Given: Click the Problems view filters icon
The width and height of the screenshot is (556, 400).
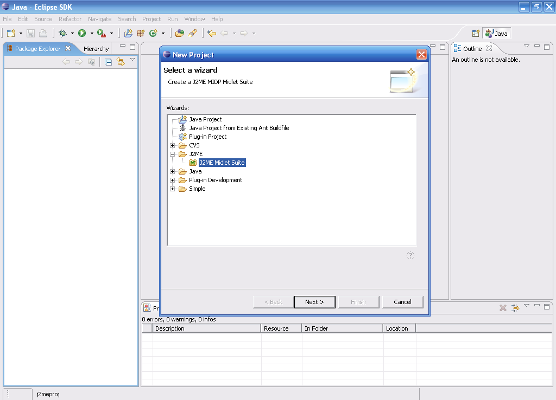Looking at the screenshot, I should click(515, 308).
